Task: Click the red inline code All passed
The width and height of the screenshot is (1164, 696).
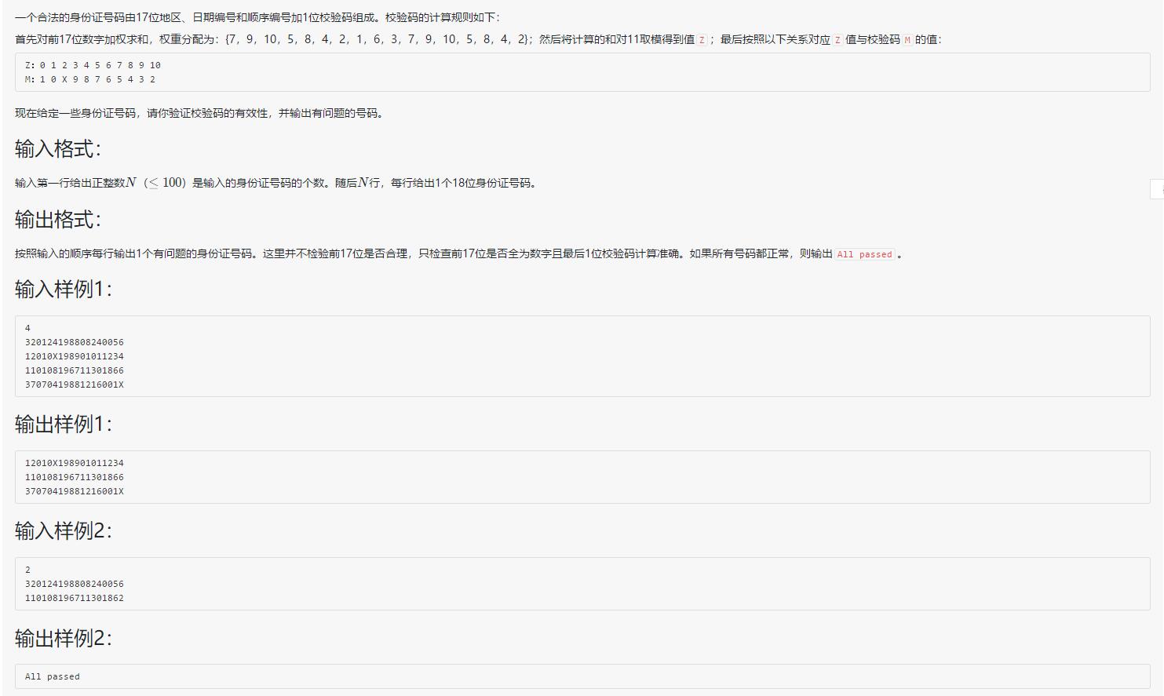Action: (864, 254)
